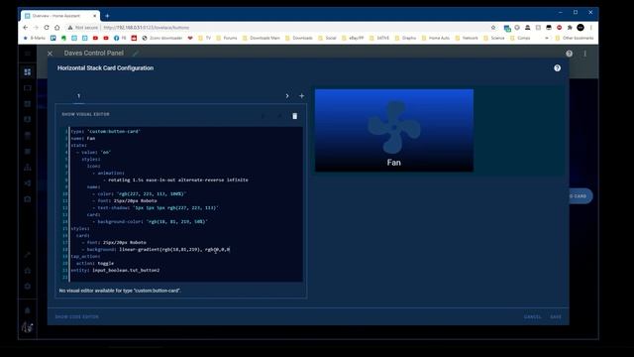Image resolution: width=634 pixels, height=357 pixels.
Task: Open the Science bookmarks folder
Action: click(x=494, y=38)
